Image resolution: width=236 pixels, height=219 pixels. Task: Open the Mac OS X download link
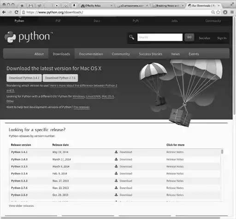108,97
